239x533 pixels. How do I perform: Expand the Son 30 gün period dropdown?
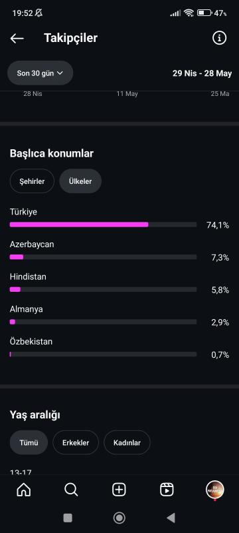(x=40, y=73)
